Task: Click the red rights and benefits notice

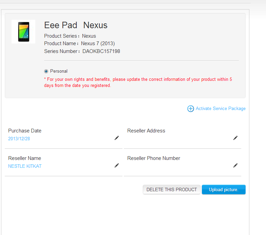Action: [138, 82]
